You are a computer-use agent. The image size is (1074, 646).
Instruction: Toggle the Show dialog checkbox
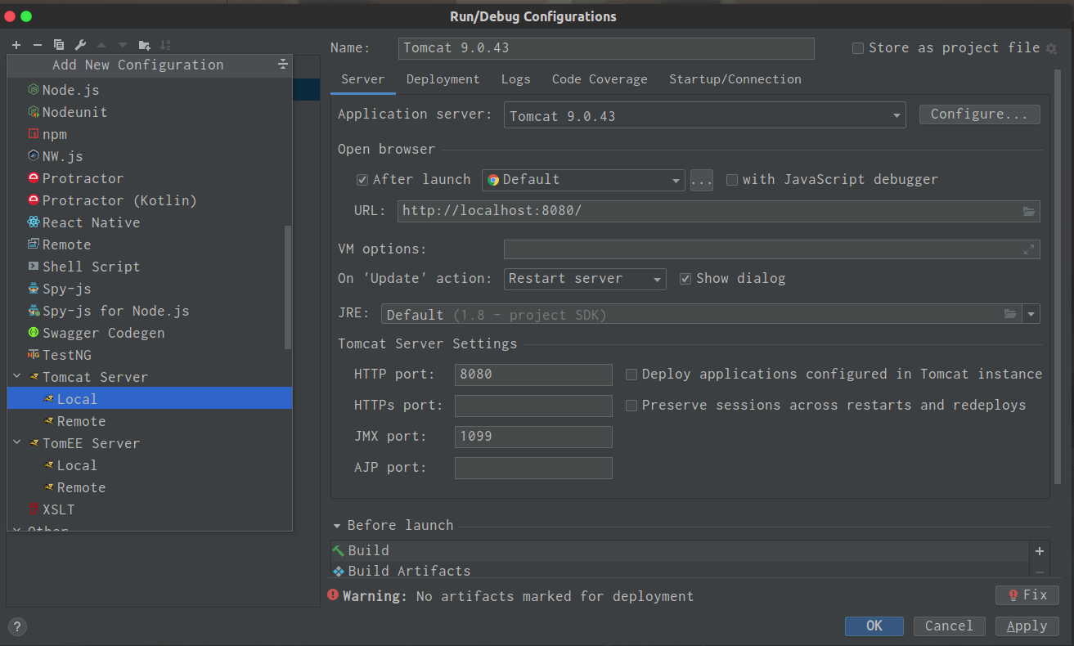[685, 279]
